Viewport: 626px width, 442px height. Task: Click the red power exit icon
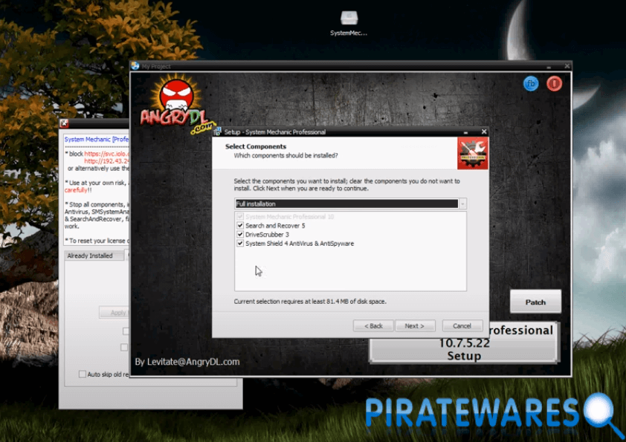pyautogui.click(x=555, y=84)
